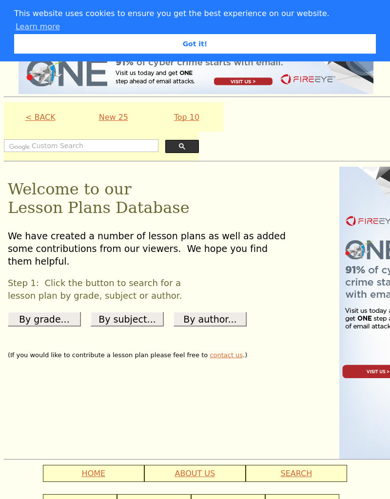
Task: Click the magnifier search button
Action: 182,146
